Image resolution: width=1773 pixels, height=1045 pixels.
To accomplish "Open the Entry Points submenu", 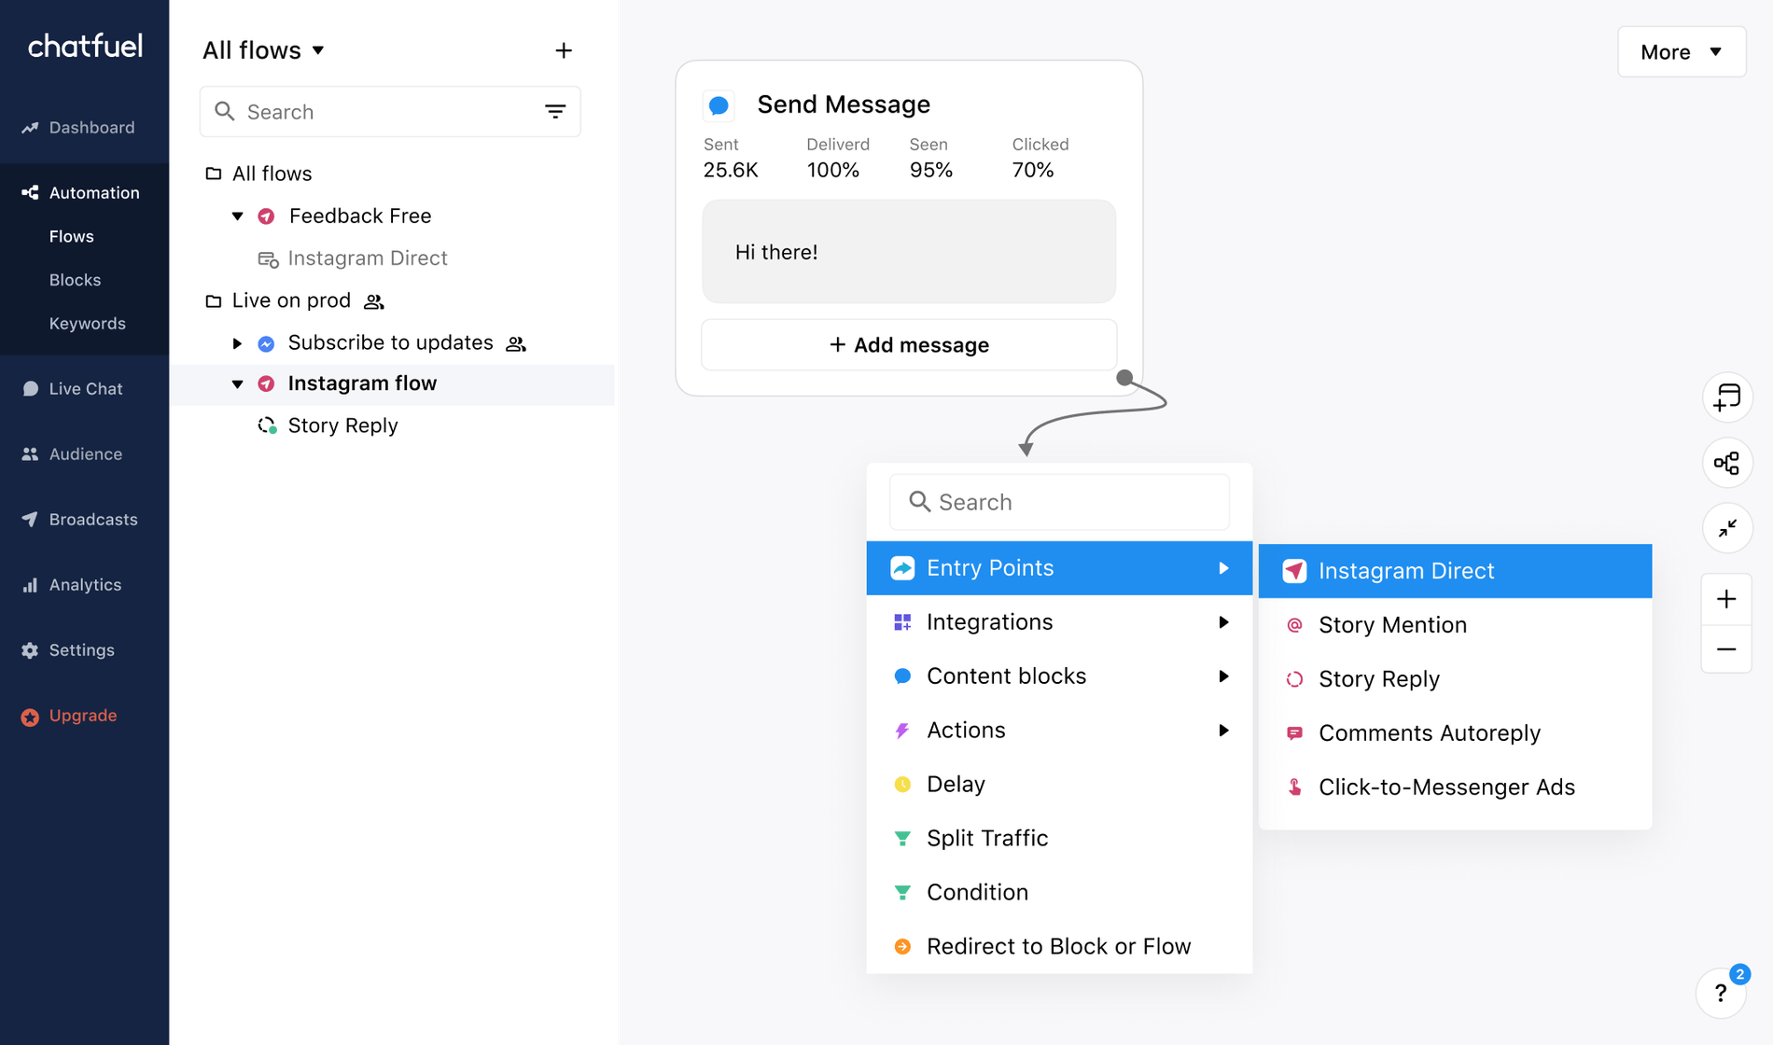I will [1059, 568].
